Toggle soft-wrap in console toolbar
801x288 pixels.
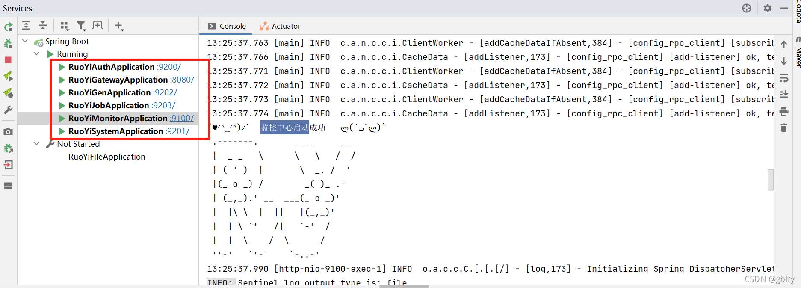(x=784, y=78)
